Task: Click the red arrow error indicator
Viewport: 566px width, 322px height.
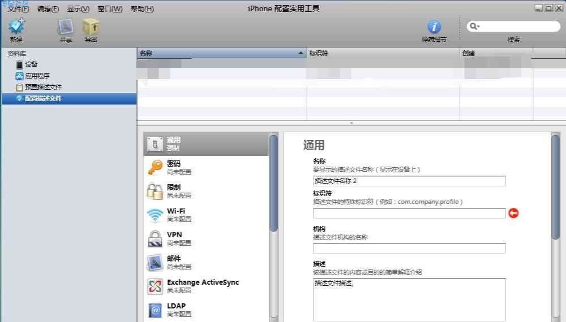Action: click(x=513, y=213)
